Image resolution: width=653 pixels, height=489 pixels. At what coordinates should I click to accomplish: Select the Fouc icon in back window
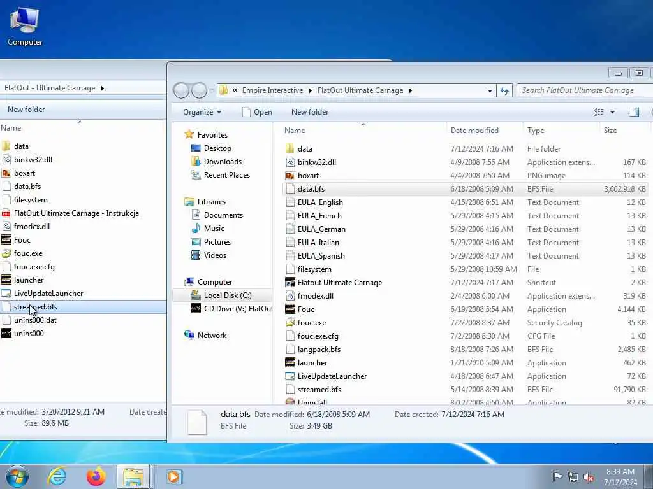(x=6, y=240)
